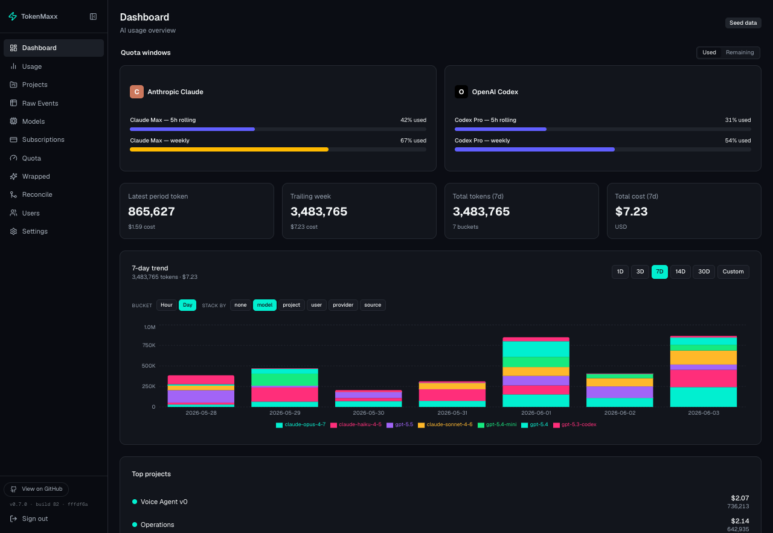Collapse the sidebar with the panel icon
773x533 pixels.
click(x=93, y=16)
